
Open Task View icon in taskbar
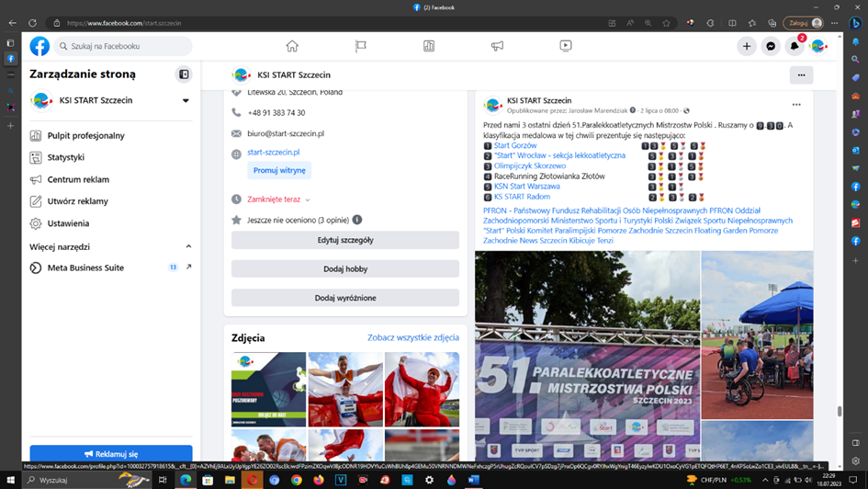coord(163,480)
